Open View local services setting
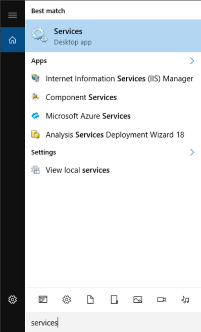This screenshot has height=332, width=201. pos(113,170)
